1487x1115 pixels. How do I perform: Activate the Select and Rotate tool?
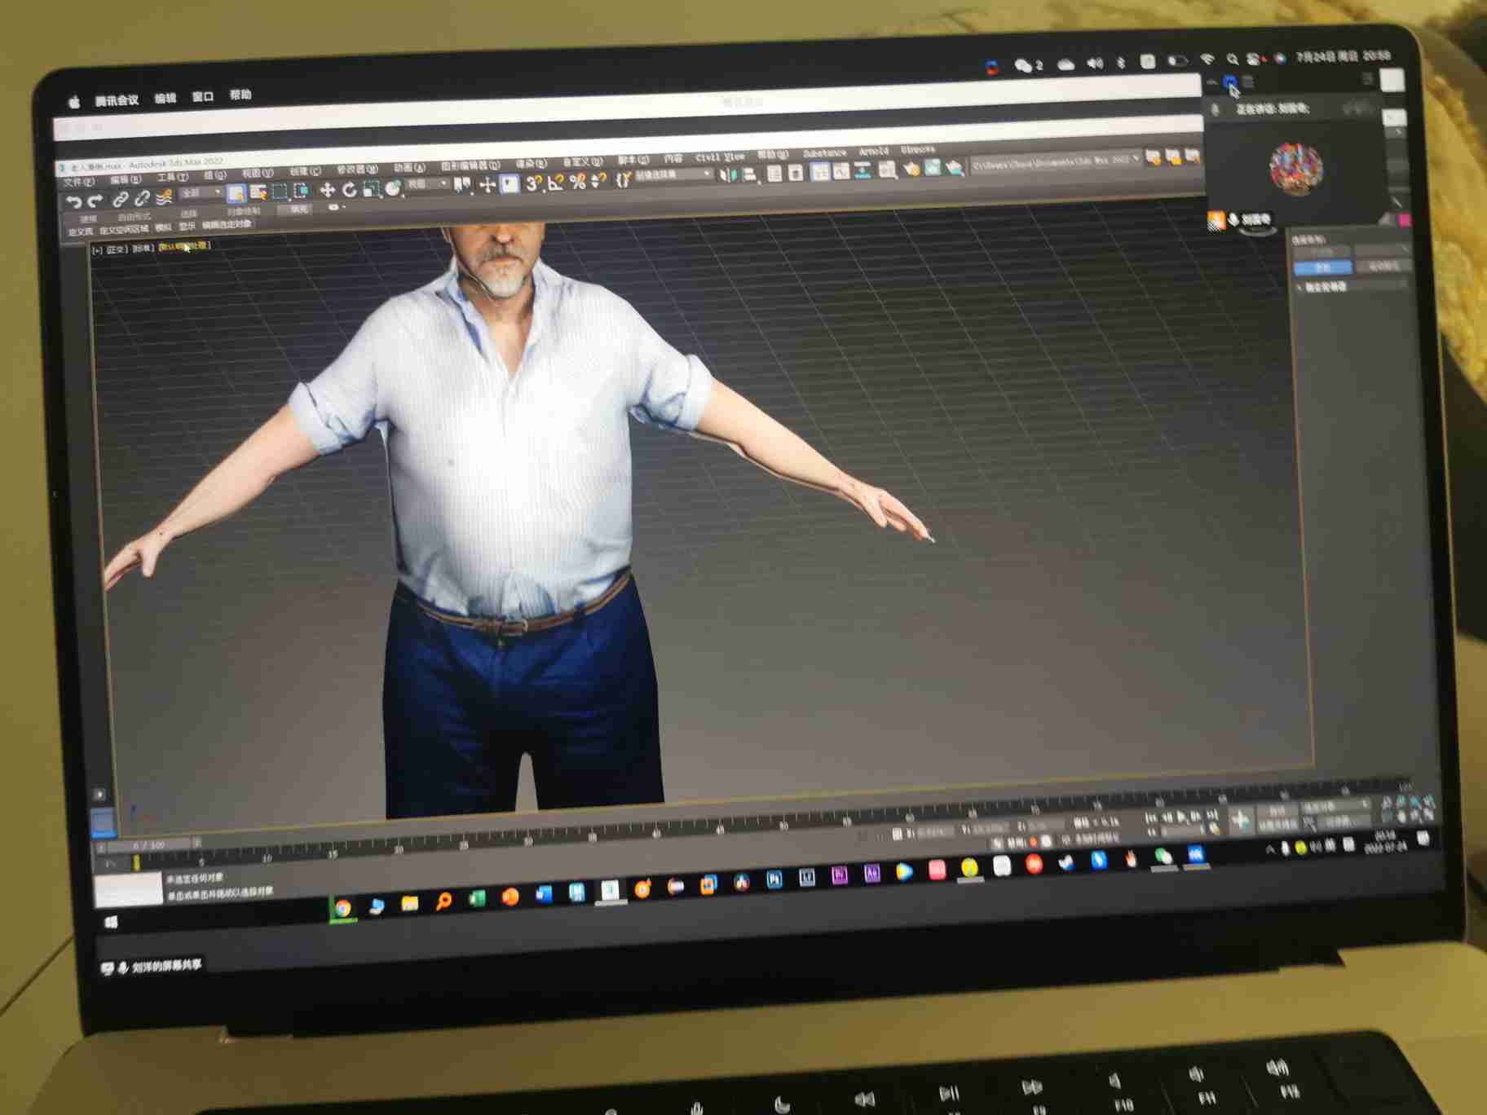[x=349, y=189]
